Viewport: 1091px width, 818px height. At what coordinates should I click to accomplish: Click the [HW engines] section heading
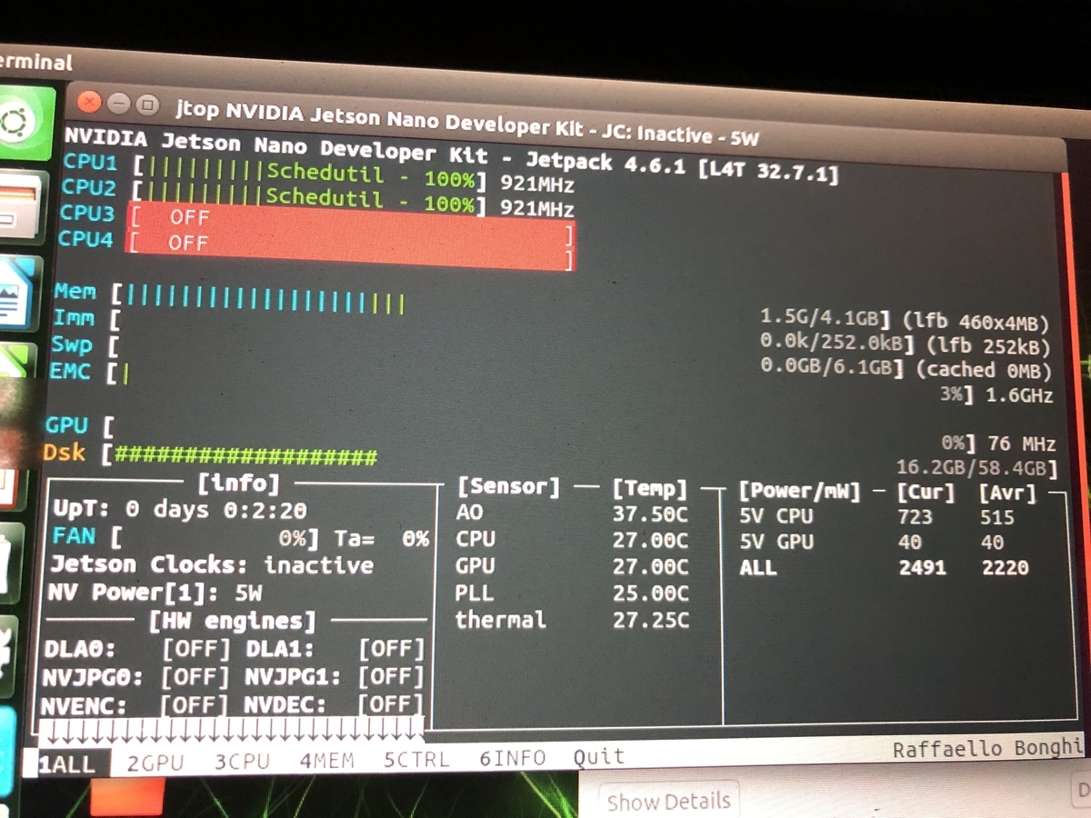click(x=233, y=621)
